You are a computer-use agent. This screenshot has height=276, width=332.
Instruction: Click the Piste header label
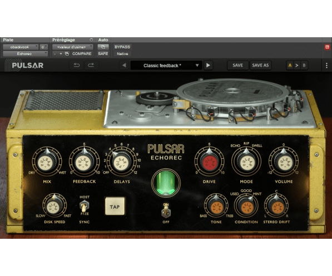[x=8, y=40]
